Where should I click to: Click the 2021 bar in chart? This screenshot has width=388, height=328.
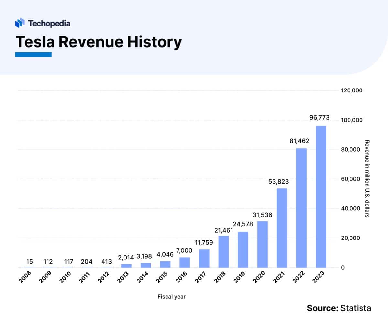282,228
